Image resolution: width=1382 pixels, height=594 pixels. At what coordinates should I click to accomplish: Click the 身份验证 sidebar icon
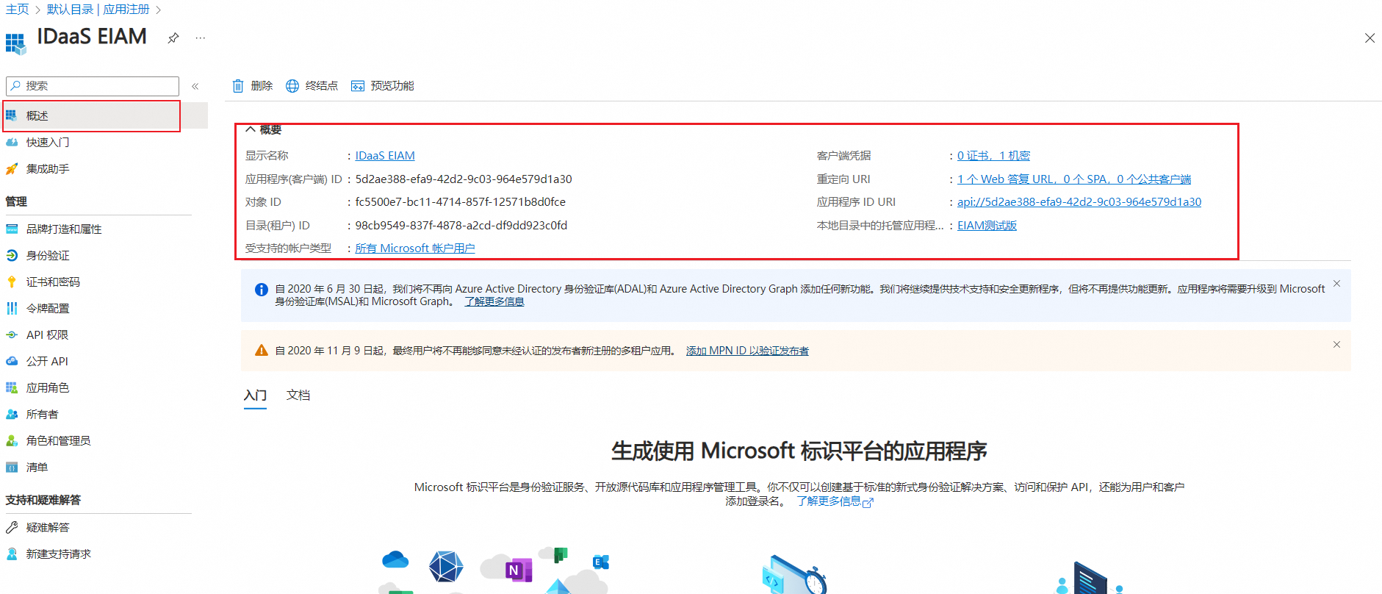[x=12, y=255]
